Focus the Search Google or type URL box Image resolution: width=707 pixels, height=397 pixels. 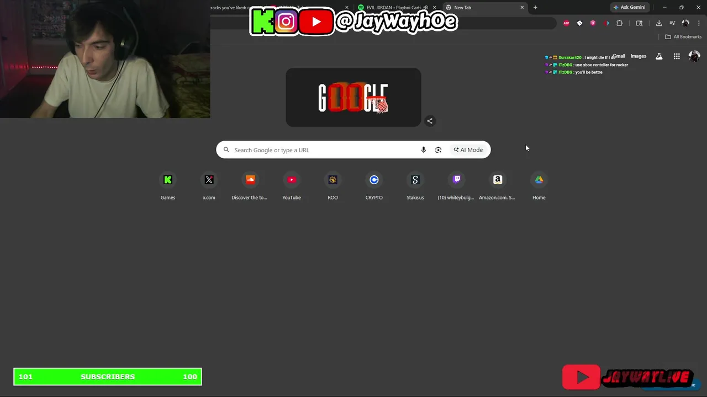tap(353, 150)
